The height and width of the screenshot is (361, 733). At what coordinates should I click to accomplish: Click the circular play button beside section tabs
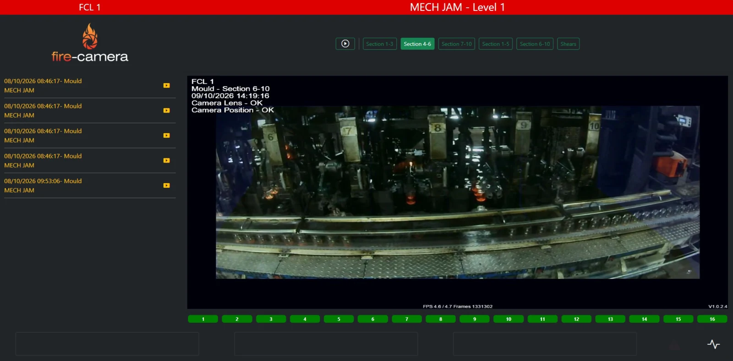click(345, 44)
